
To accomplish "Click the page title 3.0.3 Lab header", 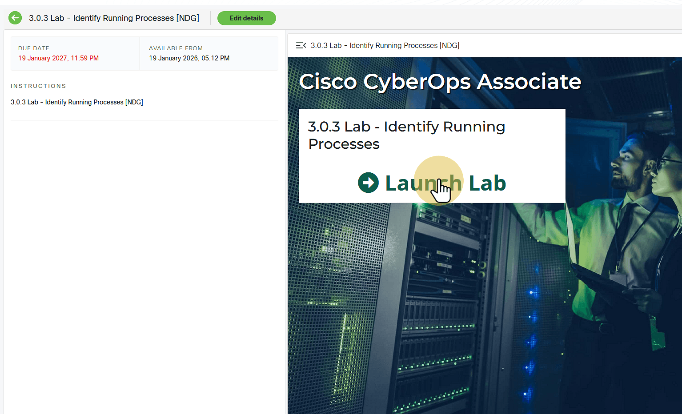I will (x=114, y=18).
